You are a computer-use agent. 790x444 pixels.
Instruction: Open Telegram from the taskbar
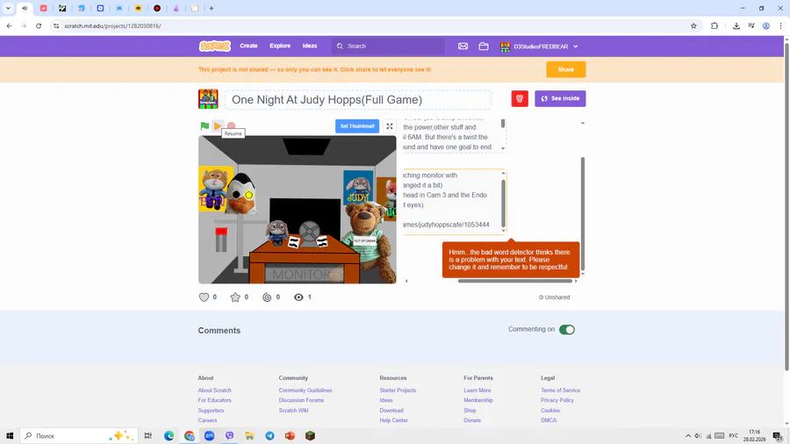point(269,436)
